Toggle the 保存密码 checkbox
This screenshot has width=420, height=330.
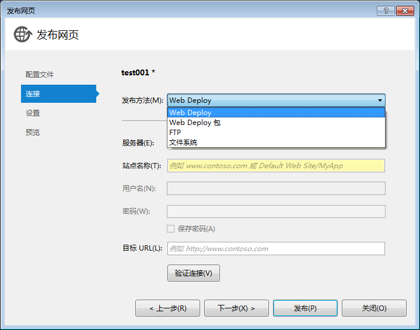[x=170, y=228]
